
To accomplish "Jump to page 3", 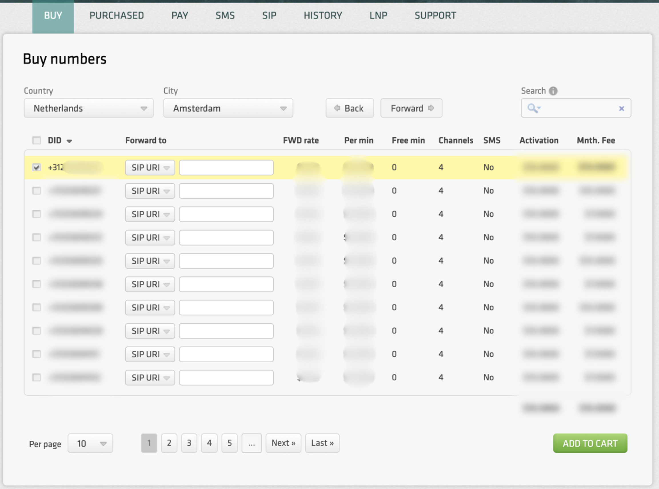I will [189, 443].
